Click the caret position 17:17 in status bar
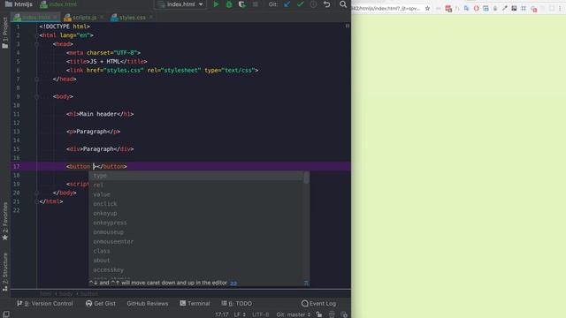Image resolution: width=566 pixels, height=318 pixels. [x=222, y=314]
